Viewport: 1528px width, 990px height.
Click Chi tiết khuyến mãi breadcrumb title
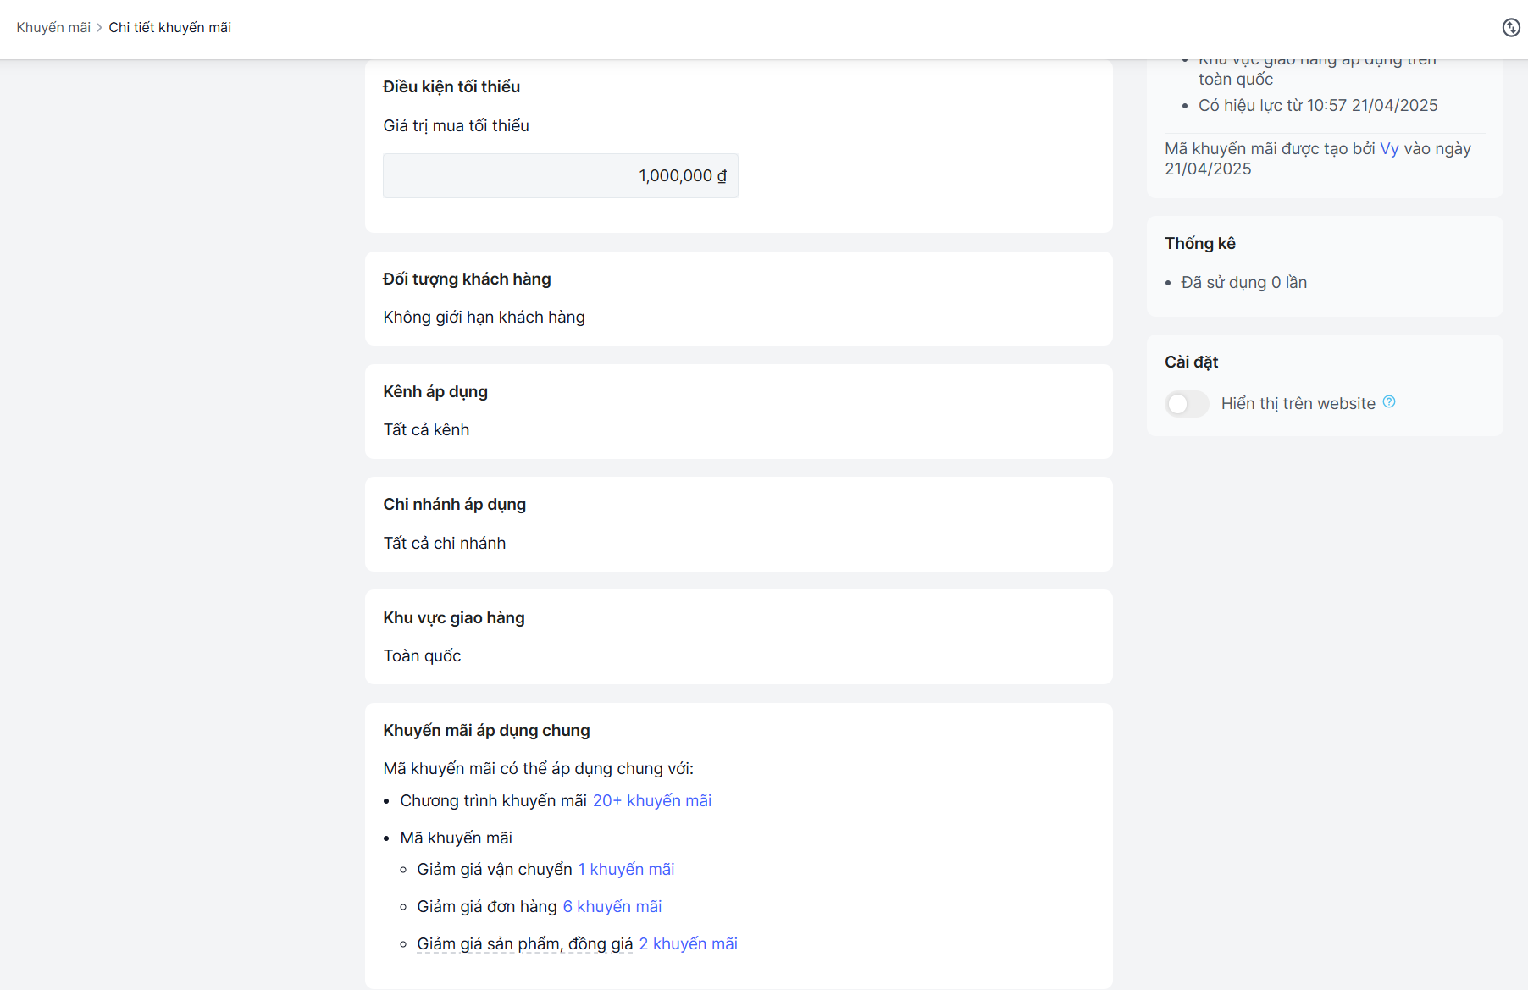169,28
